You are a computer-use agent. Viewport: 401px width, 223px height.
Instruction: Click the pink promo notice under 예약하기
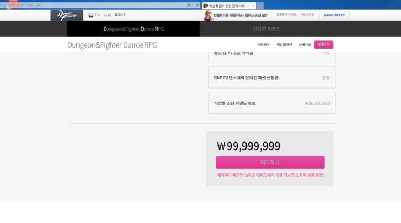point(270,175)
